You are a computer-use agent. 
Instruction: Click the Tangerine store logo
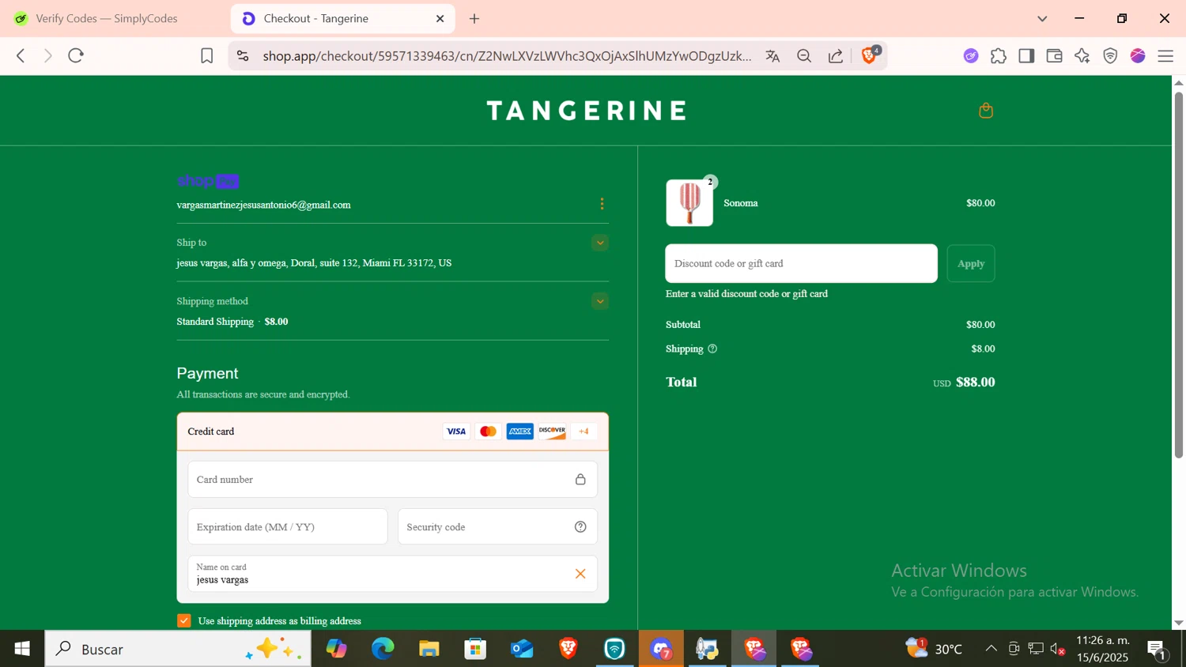[586, 111]
